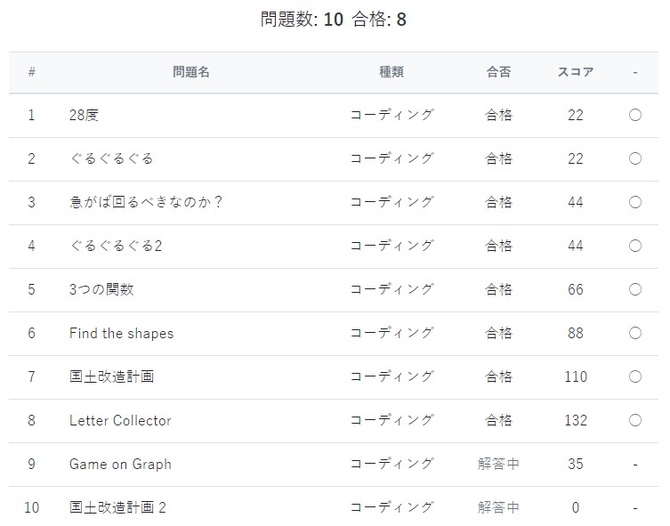The height and width of the screenshot is (526, 670).
Task: Click the 合否 column header
Action: (x=498, y=72)
